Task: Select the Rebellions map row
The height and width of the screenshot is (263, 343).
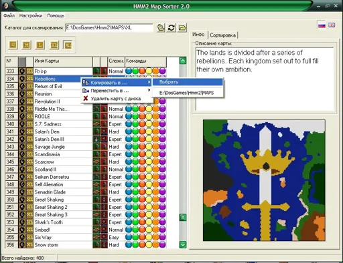Action: (86, 79)
